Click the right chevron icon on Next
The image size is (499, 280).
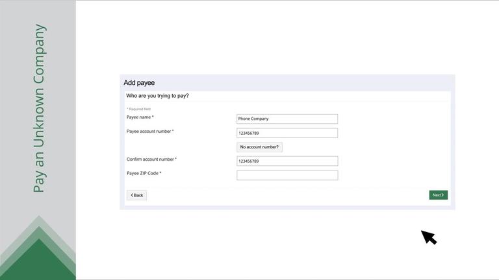[x=442, y=195]
